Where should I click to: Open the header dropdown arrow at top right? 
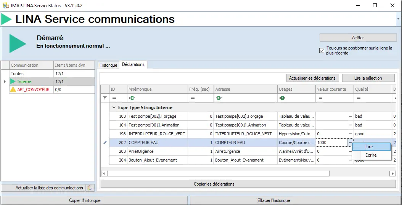click(x=398, y=19)
